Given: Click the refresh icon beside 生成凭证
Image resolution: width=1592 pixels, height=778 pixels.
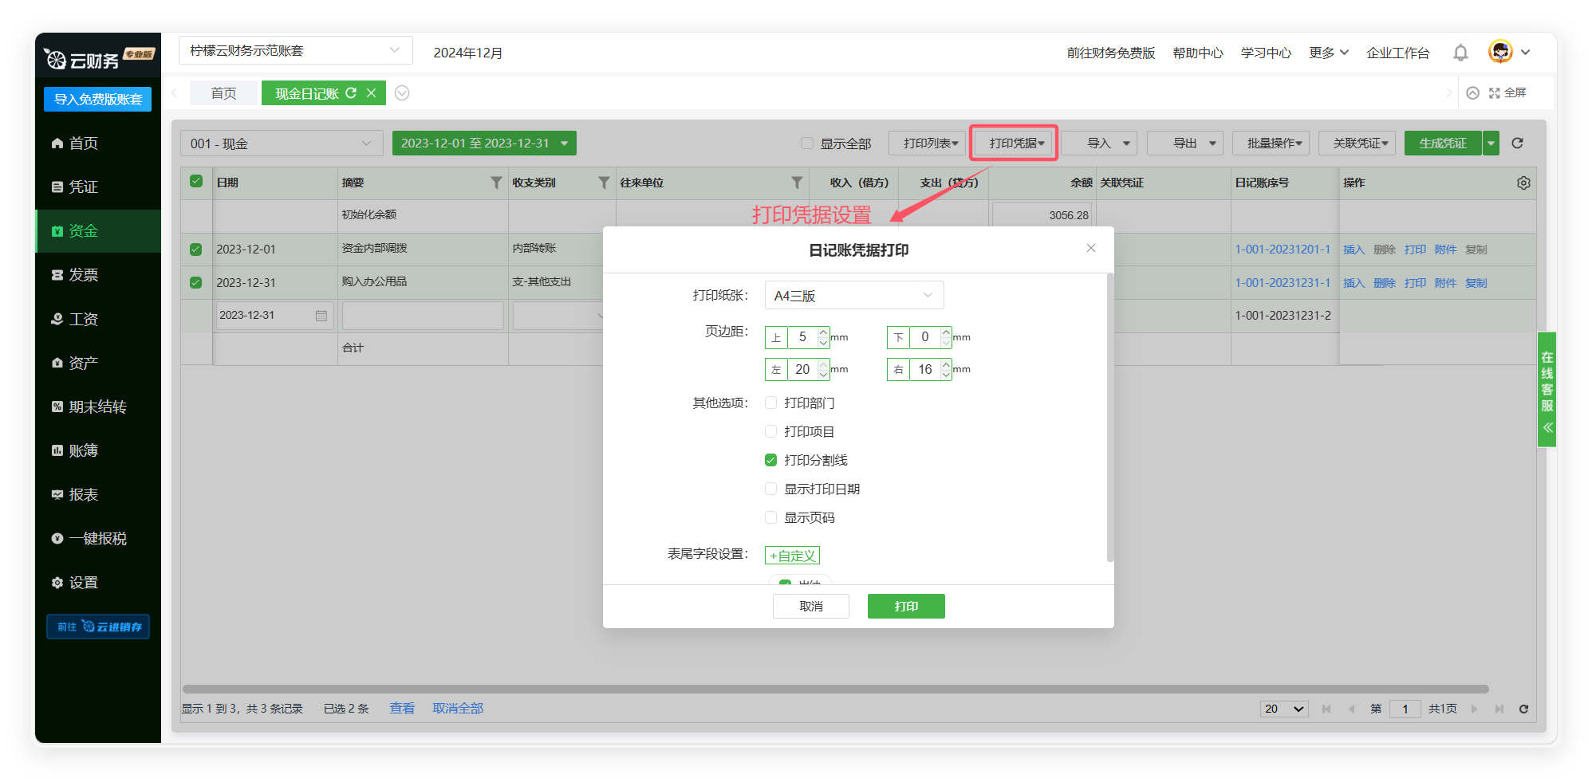Looking at the screenshot, I should (x=1517, y=143).
